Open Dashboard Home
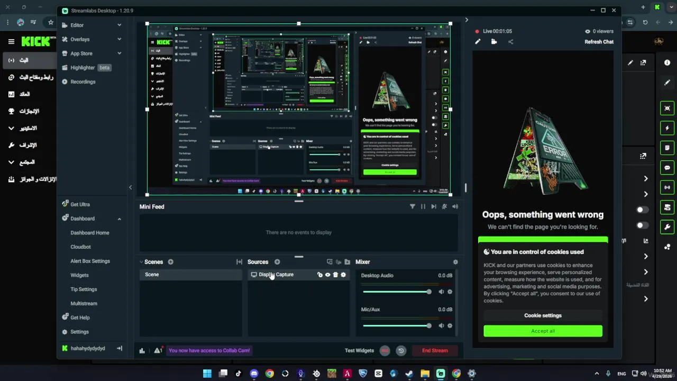 pyautogui.click(x=90, y=233)
